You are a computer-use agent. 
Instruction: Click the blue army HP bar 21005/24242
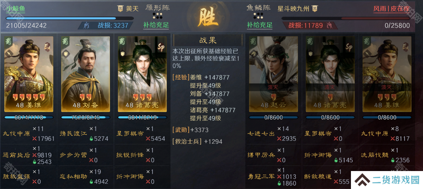point(70,19)
